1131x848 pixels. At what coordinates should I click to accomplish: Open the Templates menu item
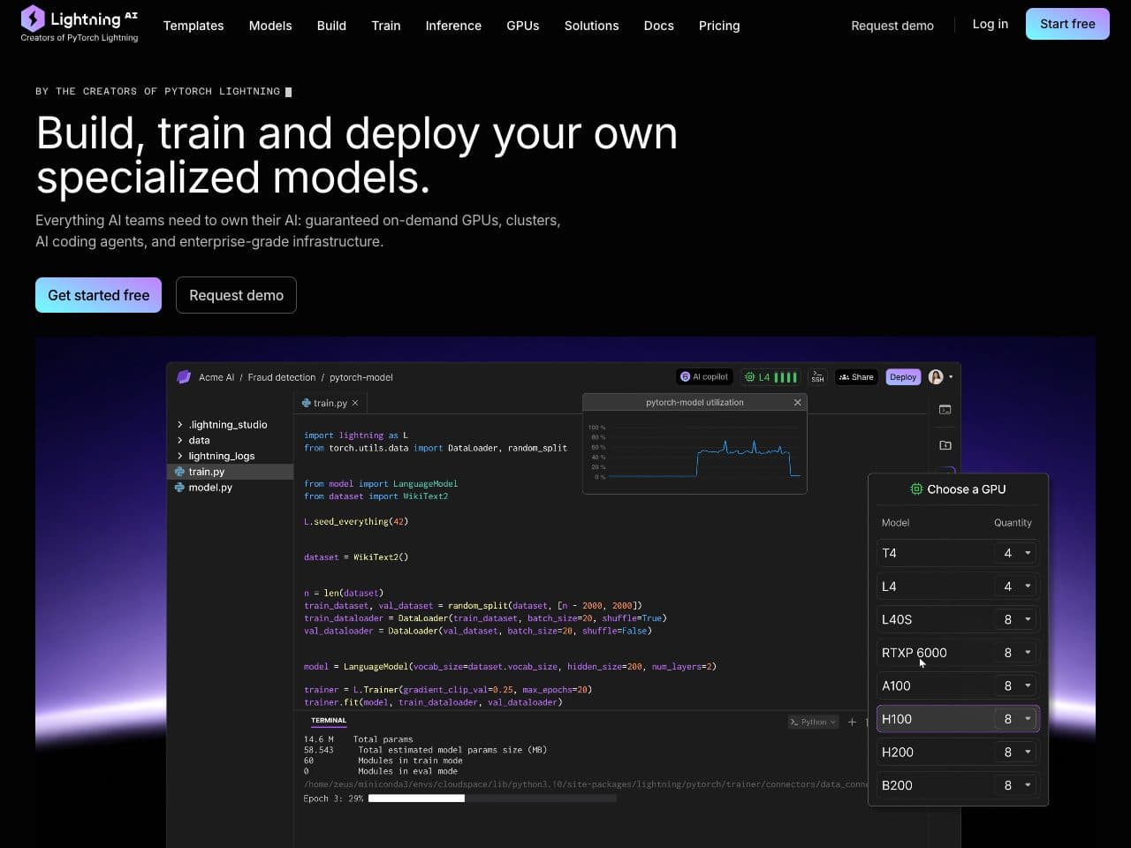[x=194, y=26]
